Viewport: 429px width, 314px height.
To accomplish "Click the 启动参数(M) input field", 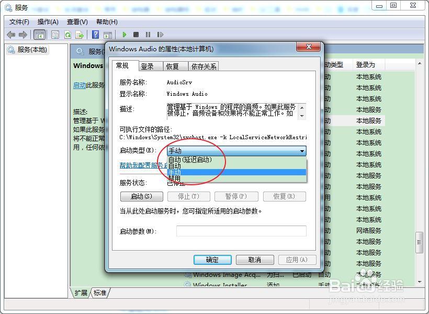I will [x=241, y=231].
